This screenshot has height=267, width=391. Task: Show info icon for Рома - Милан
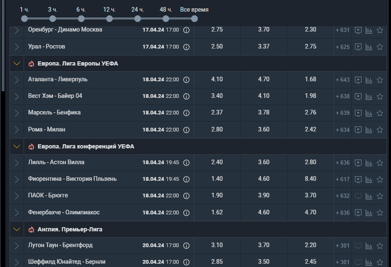point(186,130)
